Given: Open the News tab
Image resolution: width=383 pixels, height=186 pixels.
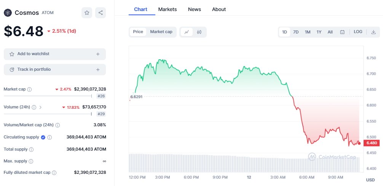Looking at the screenshot, I should [195, 9].
